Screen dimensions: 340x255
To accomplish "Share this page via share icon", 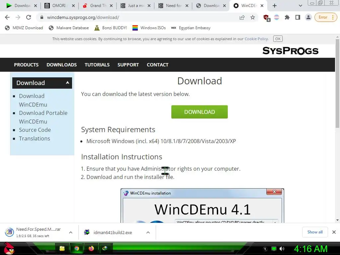I will 242,17.
